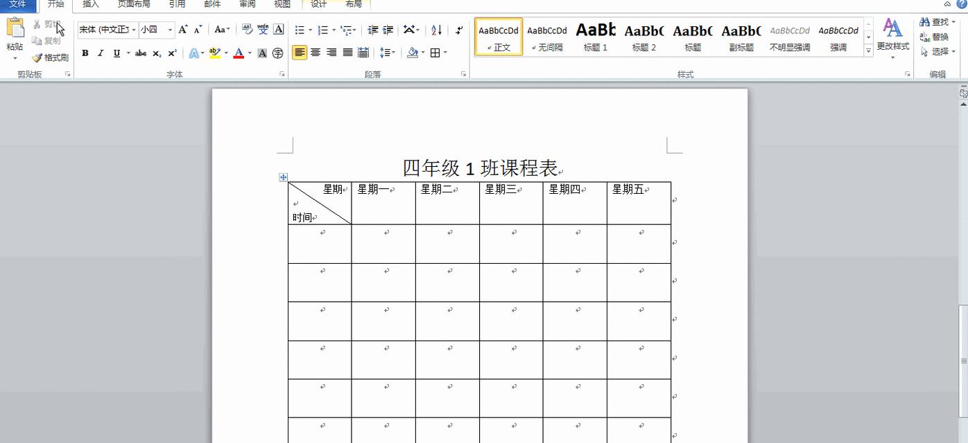Open the change case Aa dropdown
968x443 pixels.
point(222,30)
